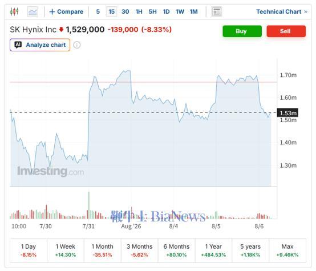
Task: Click the red Sell button
Action: point(286,31)
